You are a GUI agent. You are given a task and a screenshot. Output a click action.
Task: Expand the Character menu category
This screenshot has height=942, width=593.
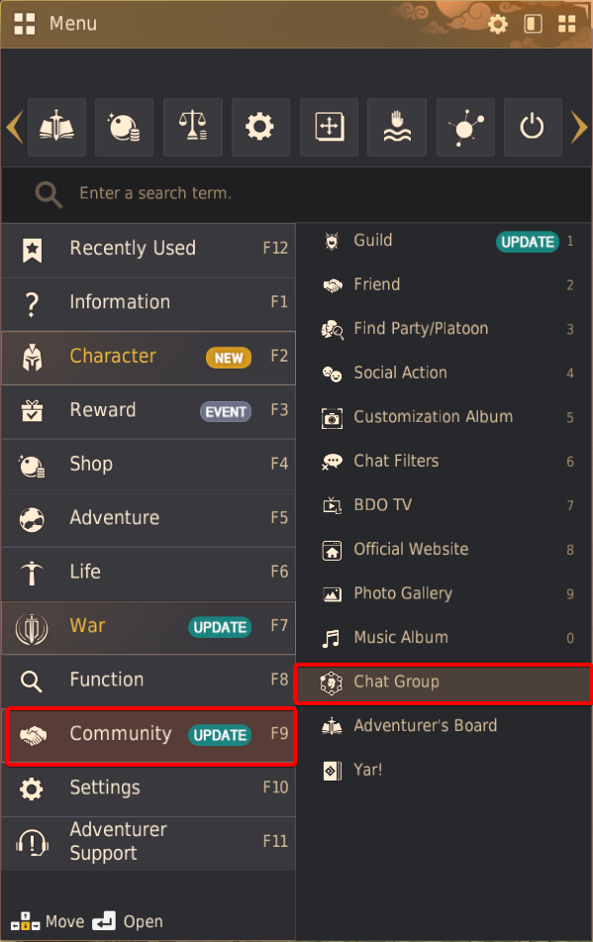(148, 358)
